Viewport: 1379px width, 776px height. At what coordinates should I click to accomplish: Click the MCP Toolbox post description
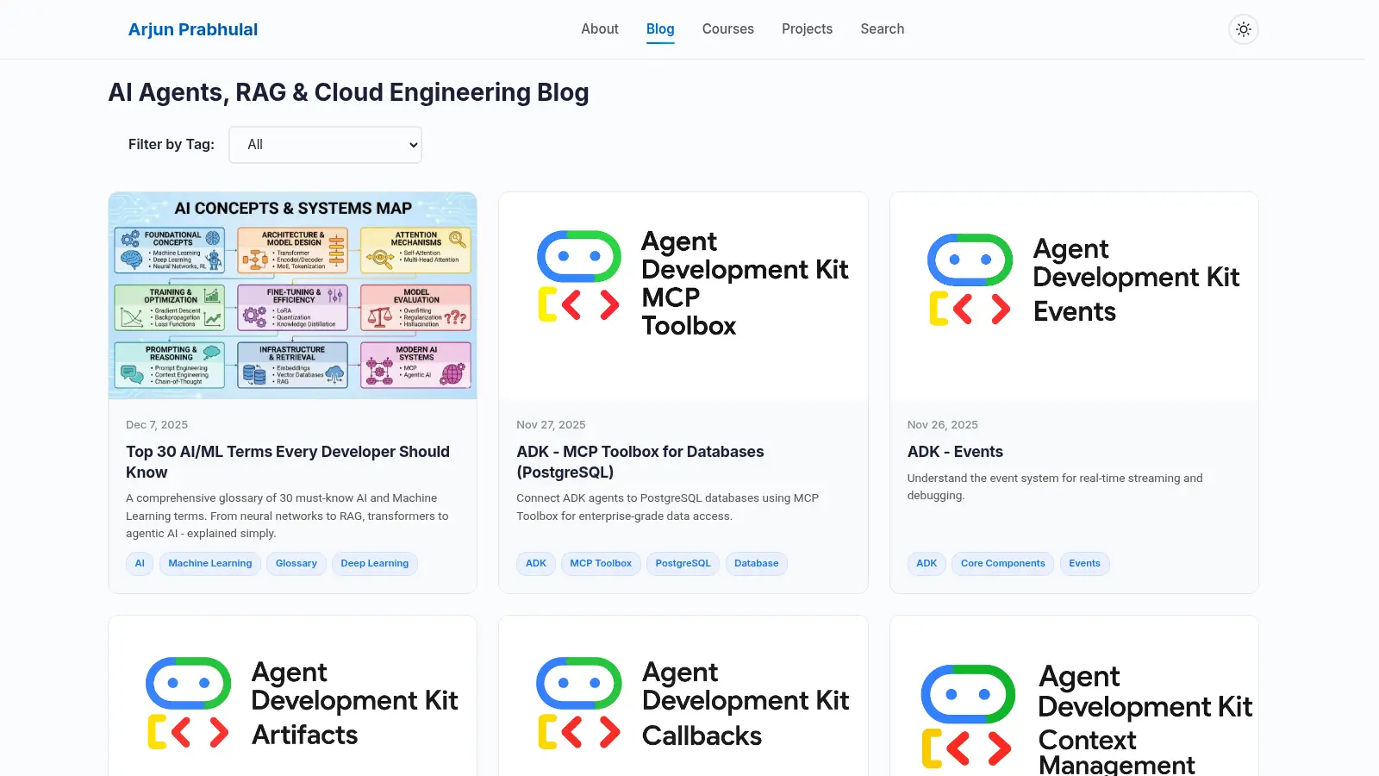[x=668, y=507]
